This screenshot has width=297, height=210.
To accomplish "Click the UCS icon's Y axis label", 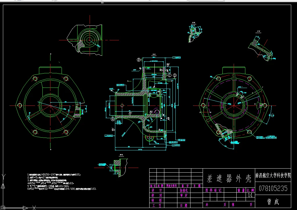I will 3,177.
